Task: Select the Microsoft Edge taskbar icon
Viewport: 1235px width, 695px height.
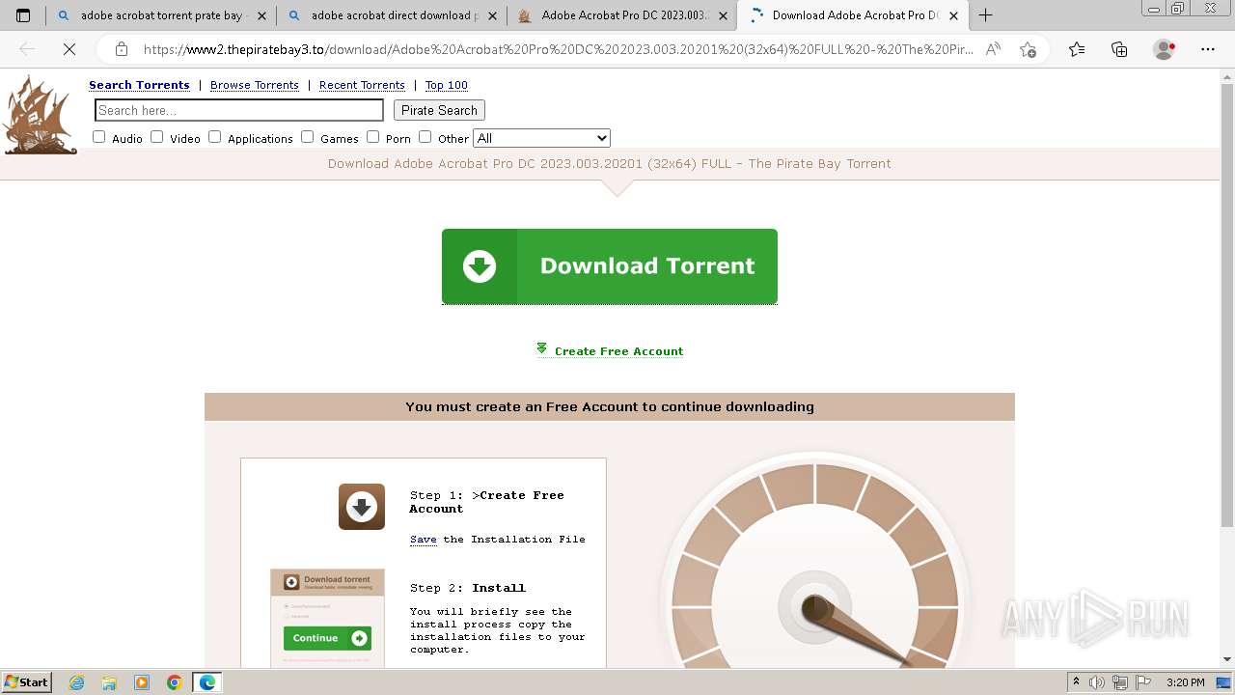Action: [207, 682]
